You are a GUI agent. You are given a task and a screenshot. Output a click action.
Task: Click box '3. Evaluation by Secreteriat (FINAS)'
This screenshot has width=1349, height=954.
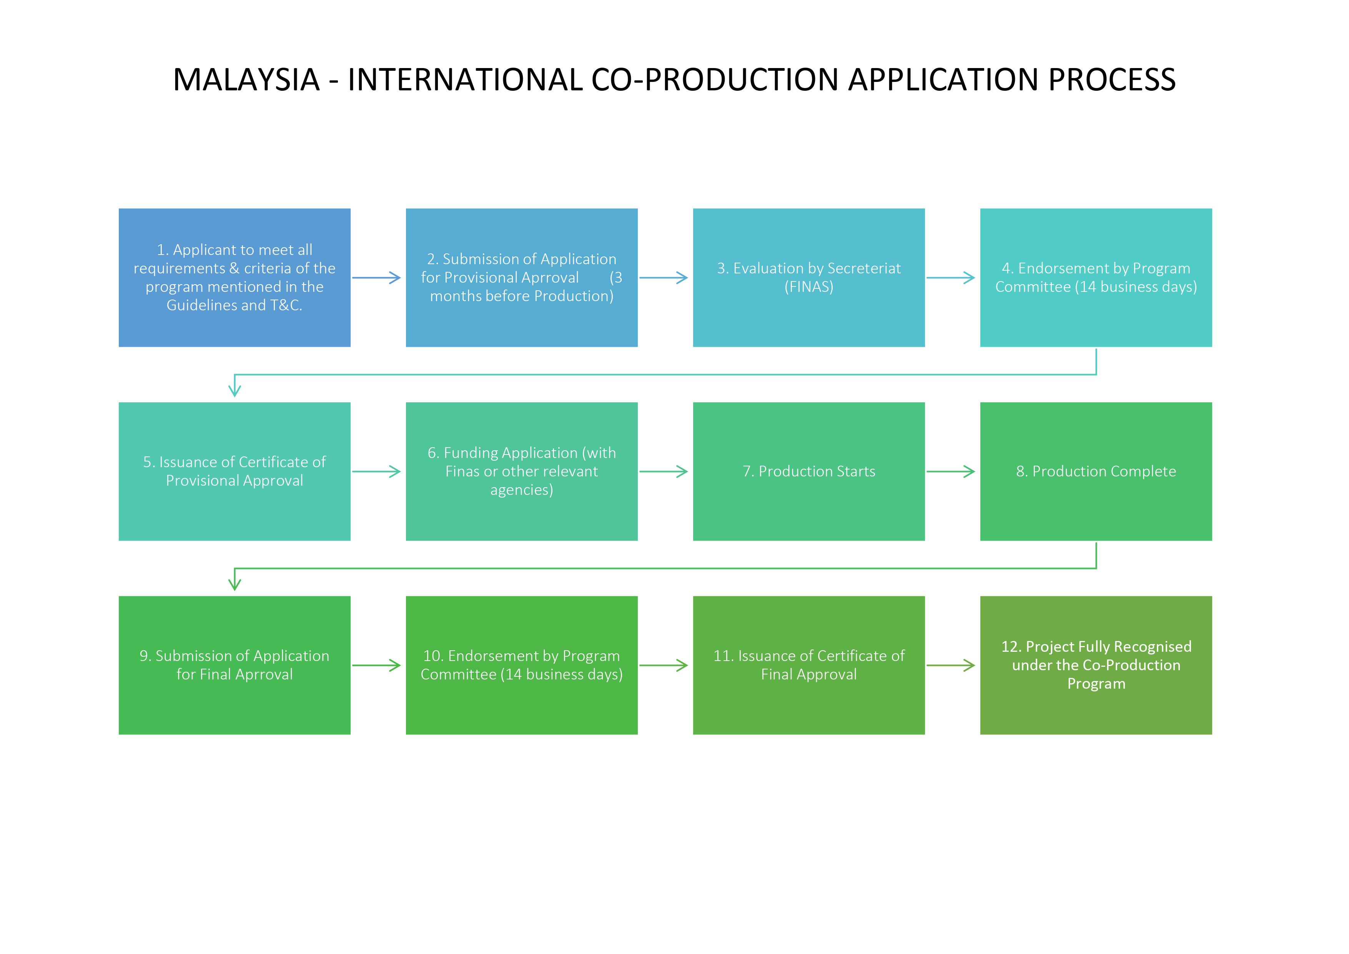click(x=809, y=278)
